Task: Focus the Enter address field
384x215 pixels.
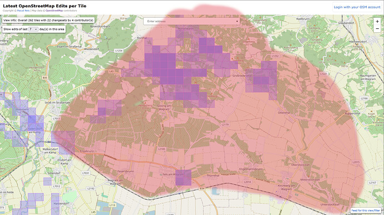Action: point(191,21)
